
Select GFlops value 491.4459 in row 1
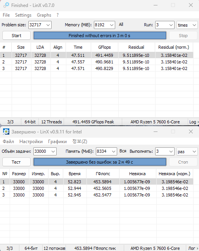[104, 55]
